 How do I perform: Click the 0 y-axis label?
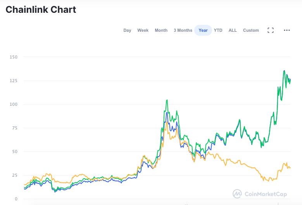coord(16,199)
